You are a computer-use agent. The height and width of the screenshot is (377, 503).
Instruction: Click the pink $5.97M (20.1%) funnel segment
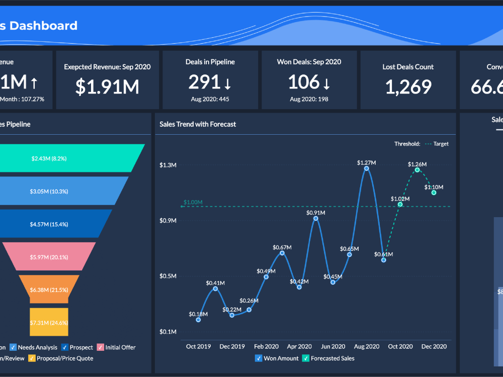pos(49,256)
